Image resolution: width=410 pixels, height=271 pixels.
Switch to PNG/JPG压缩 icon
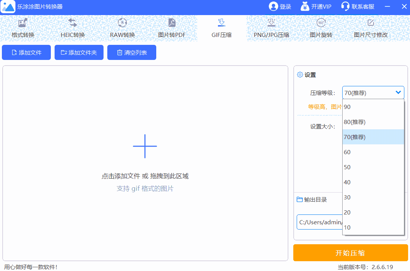click(271, 23)
